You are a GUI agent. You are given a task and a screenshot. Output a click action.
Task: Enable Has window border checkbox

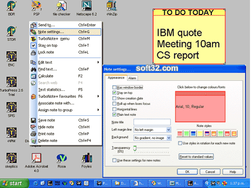[114, 87]
